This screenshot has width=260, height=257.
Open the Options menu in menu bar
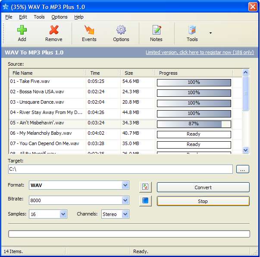60,17
